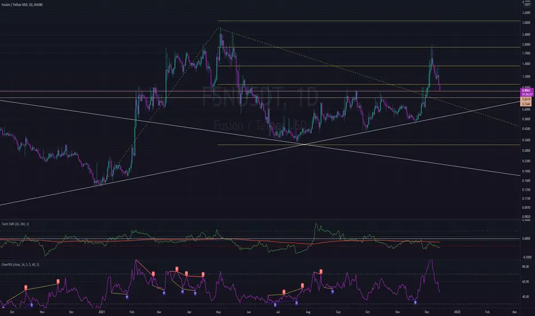Click the Aug label on time axis
The width and height of the screenshot is (535, 316).
308,312
